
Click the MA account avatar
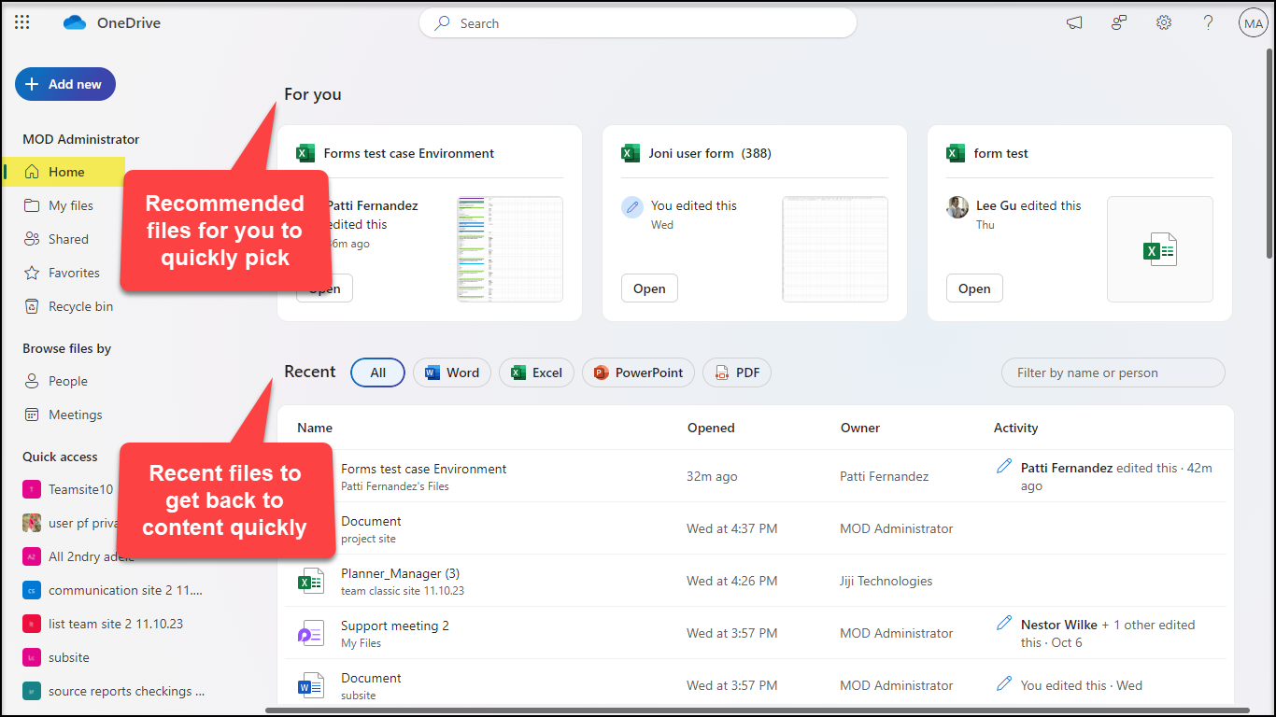[x=1253, y=23]
